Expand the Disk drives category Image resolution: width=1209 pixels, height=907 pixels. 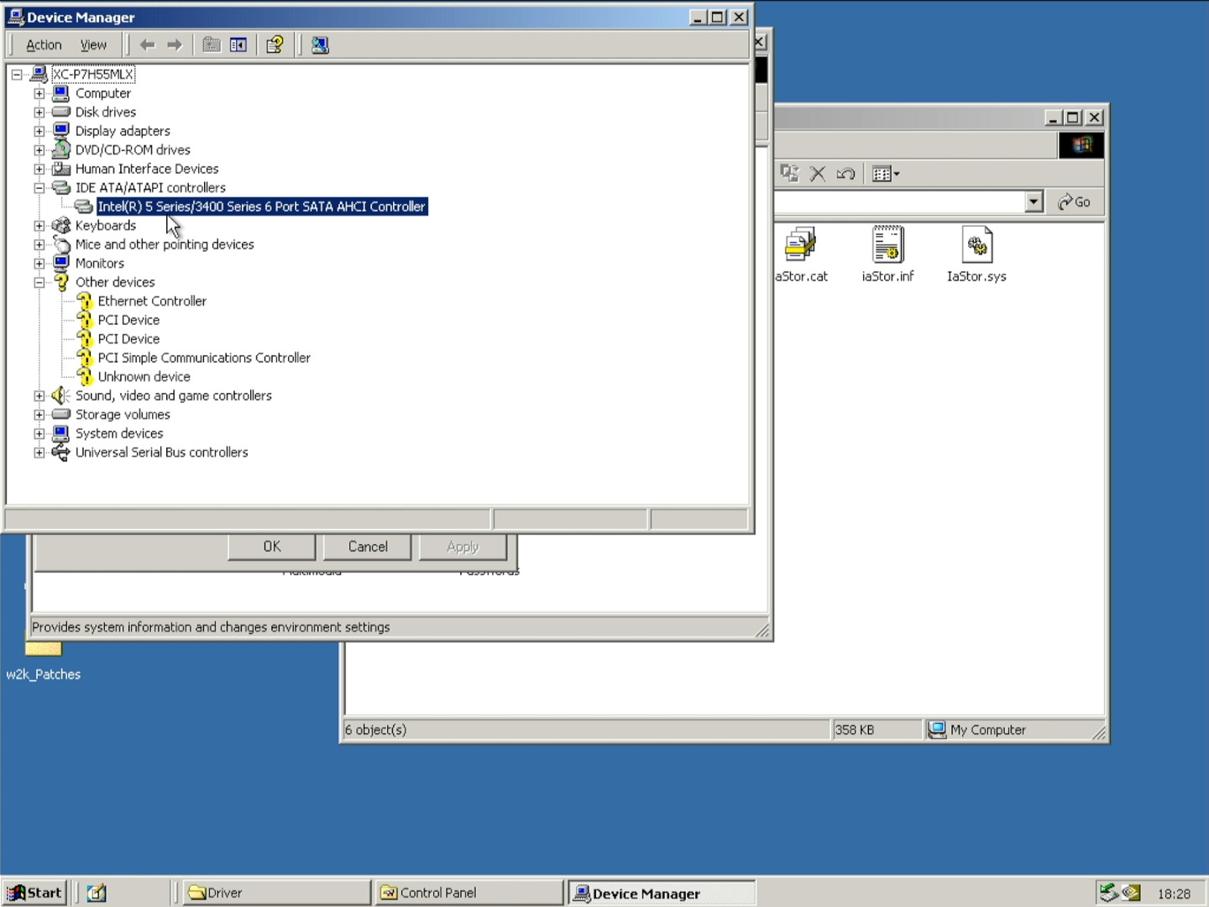point(39,113)
